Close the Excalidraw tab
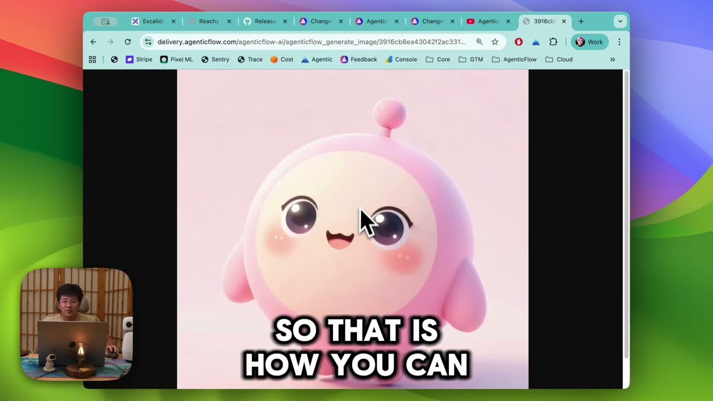Screen dimensions: 713x401 173,21
